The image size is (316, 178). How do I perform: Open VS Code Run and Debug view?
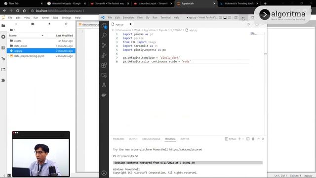click(x=104, y=55)
